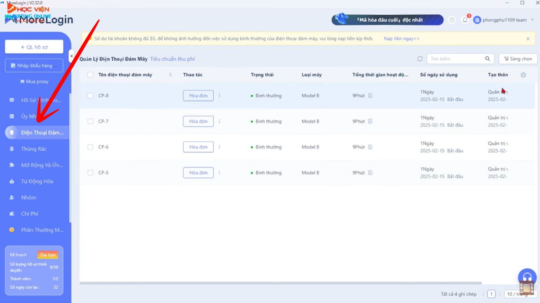
Task: Open the Tiêu chuẩn thu phí link
Action: [172, 59]
